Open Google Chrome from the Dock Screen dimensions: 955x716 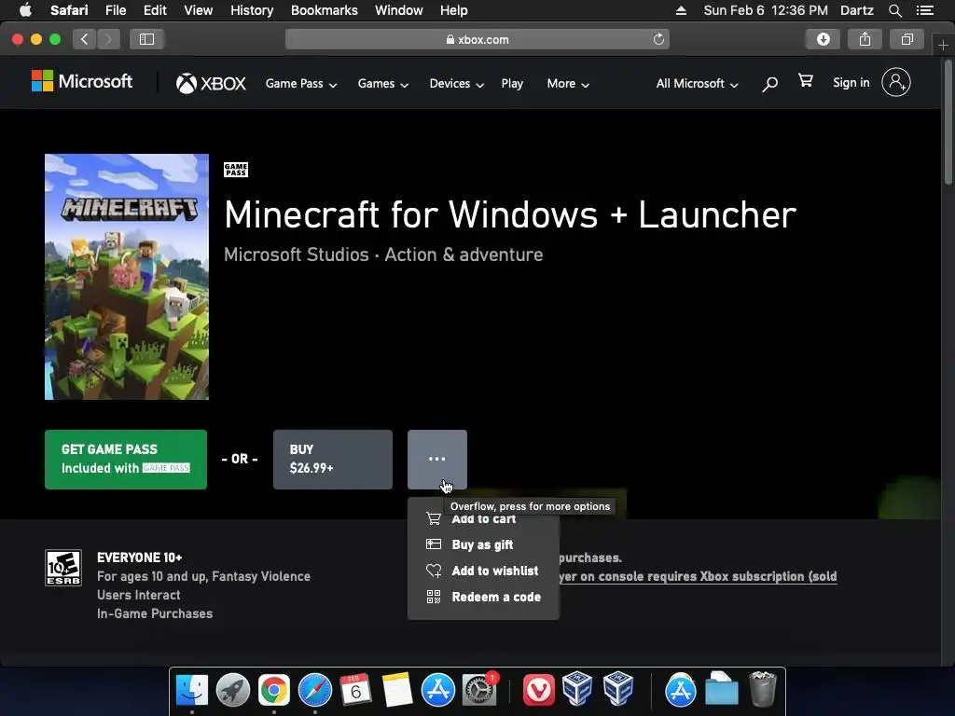[x=274, y=691]
